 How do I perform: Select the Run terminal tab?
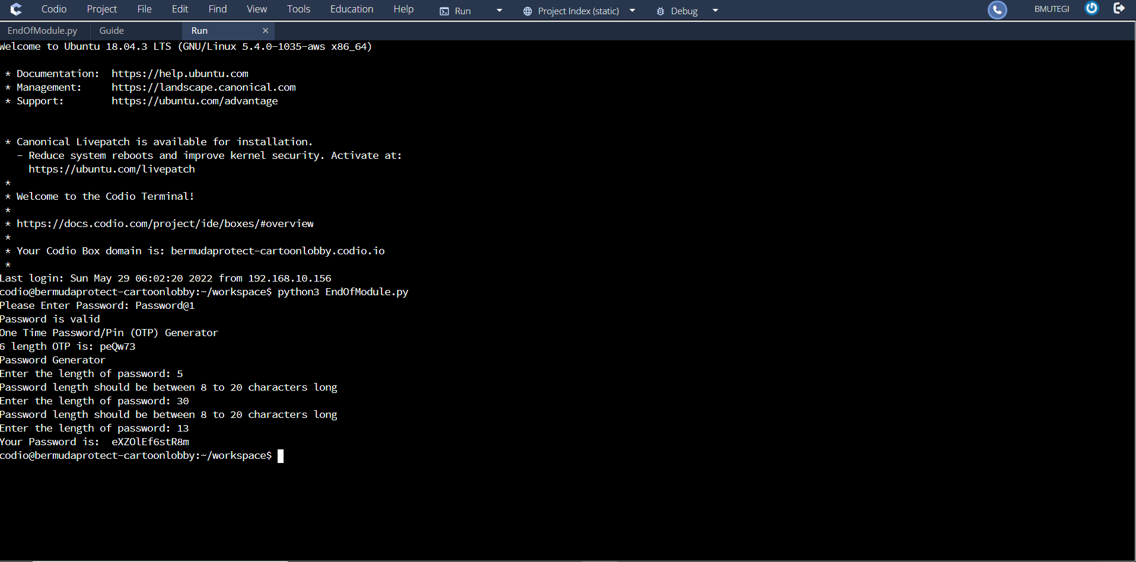(x=200, y=31)
